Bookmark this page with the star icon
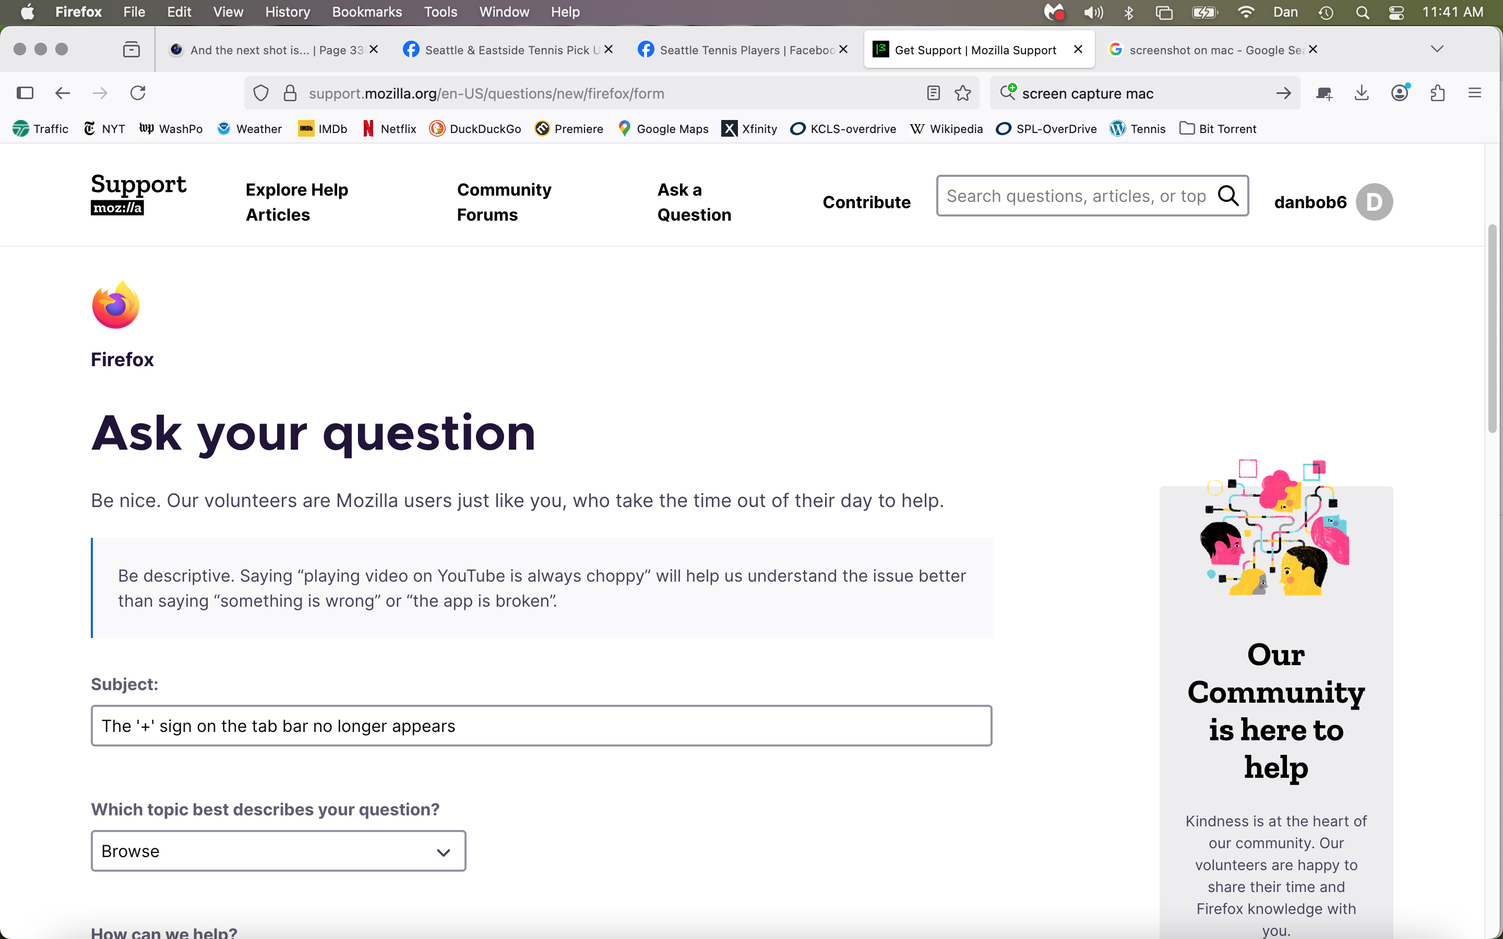Screen dimensions: 1503x939 (x=963, y=93)
